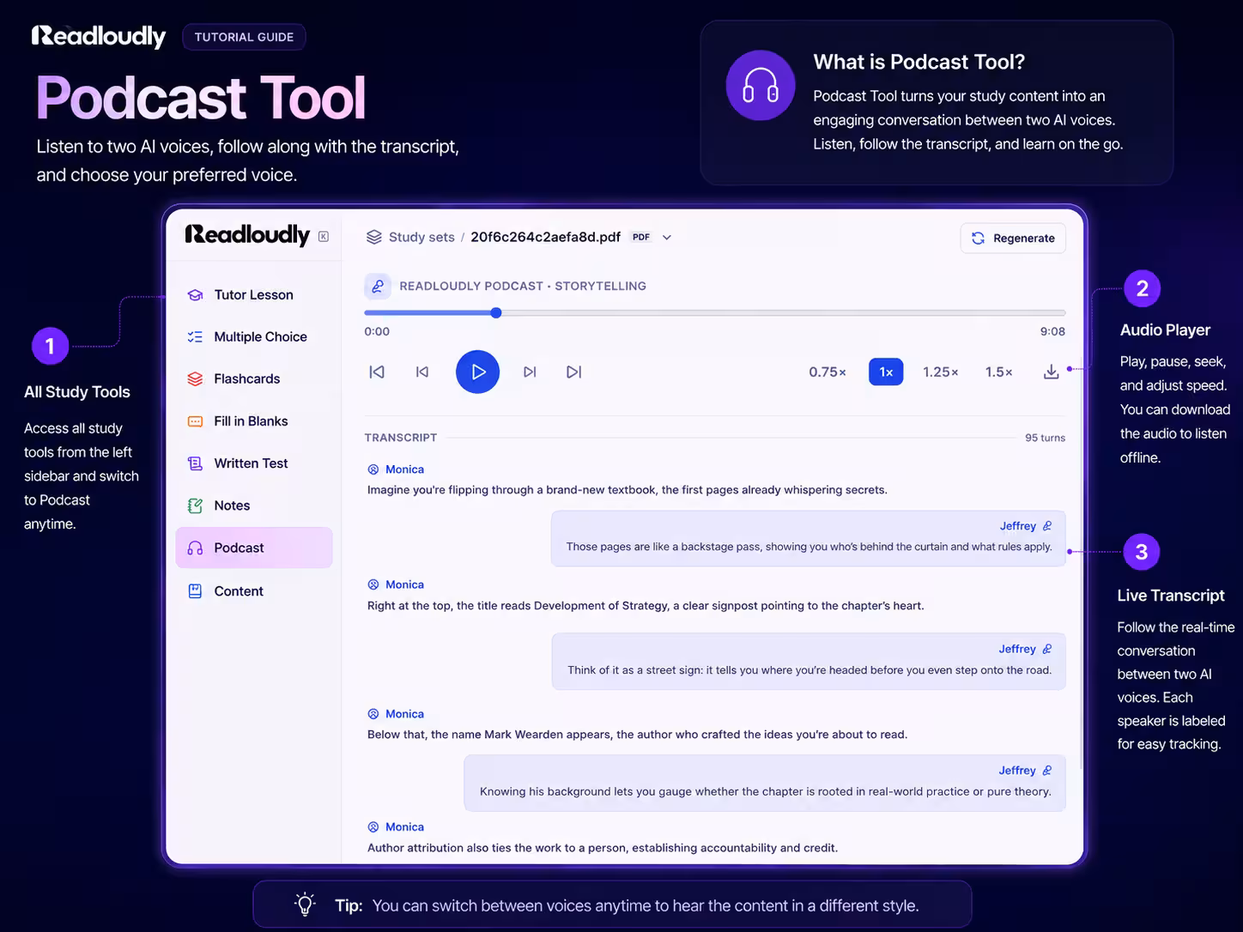
Task: Click the refresh icon in Regenerate button
Action: pyautogui.click(x=978, y=238)
